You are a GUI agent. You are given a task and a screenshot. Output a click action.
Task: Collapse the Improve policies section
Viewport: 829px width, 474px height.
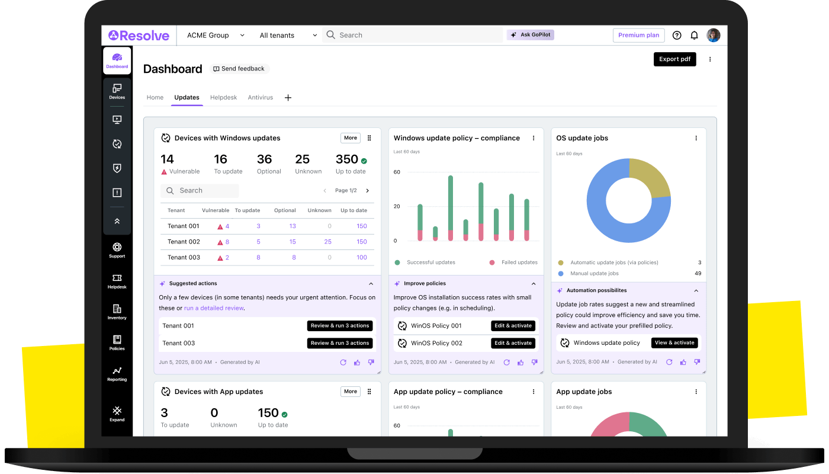pos(534,284)
